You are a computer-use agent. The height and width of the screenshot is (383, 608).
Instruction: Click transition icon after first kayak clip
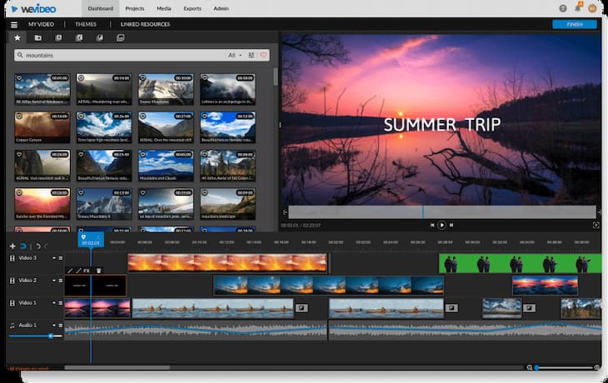(x=302, y=308)
